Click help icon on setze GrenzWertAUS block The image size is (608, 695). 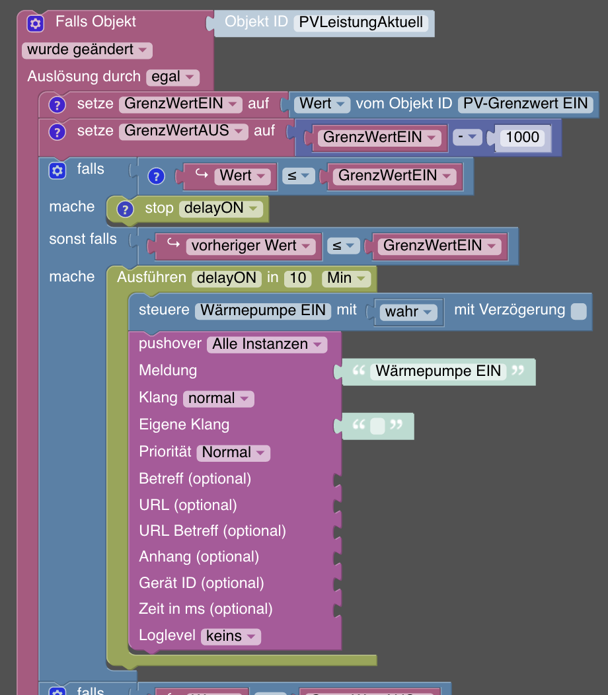[x=57, y=132]
